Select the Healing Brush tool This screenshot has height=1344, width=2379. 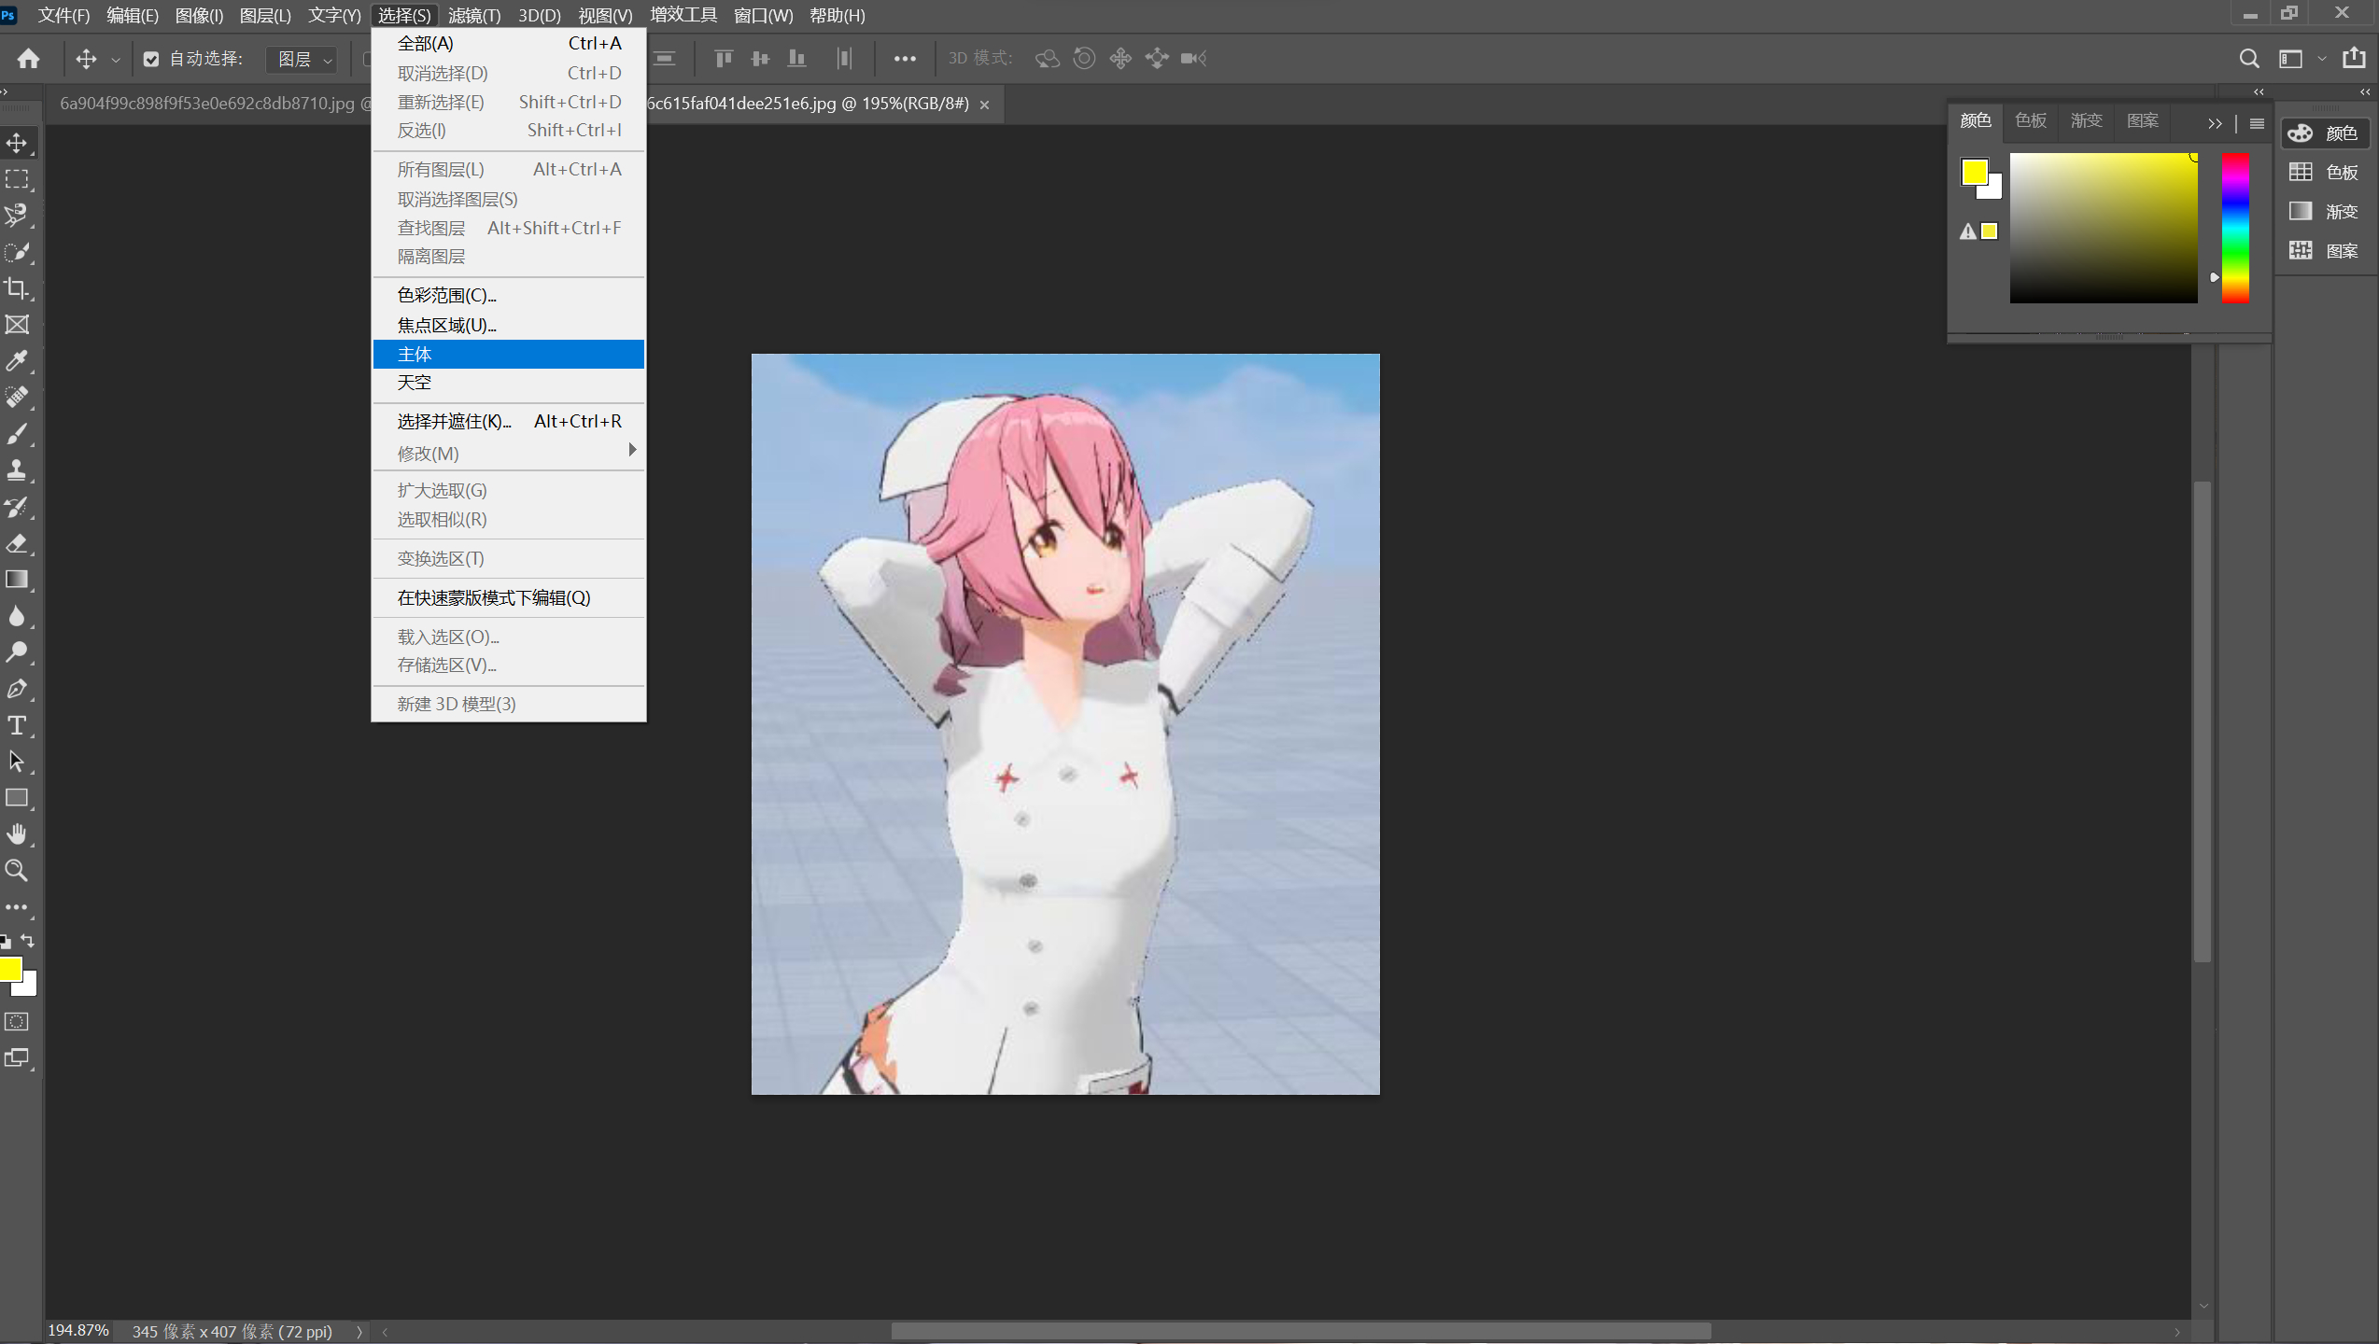pos(17,397)
